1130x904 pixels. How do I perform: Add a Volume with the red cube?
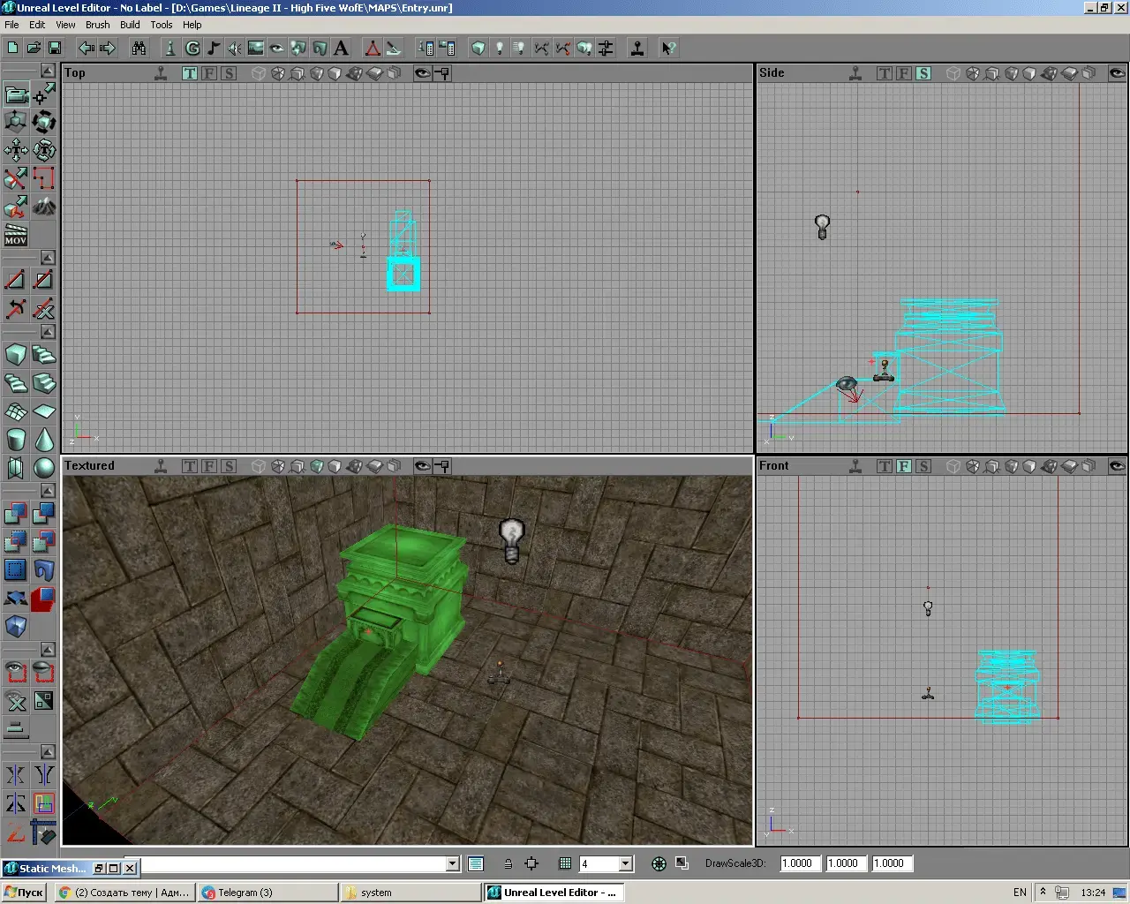point(43,598)
